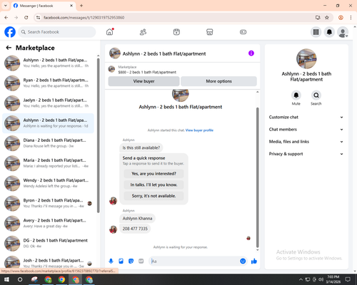
Task: Send quick reply 'Yes, are you interested?'
Action: (x=154, y=174)
